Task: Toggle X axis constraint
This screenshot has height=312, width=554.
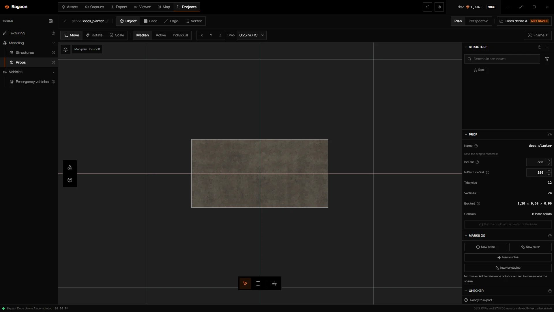Action: [201, 35]
